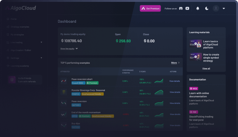Click the Monster Beverage Corp. strategy icon
The height and width of the screenshot is (137, 238).
pos(64,92)
